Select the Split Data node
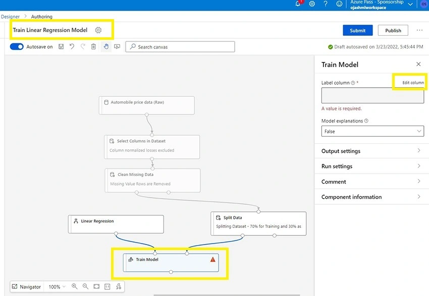This screenshot has width=429, height=296. coord(258,223)
